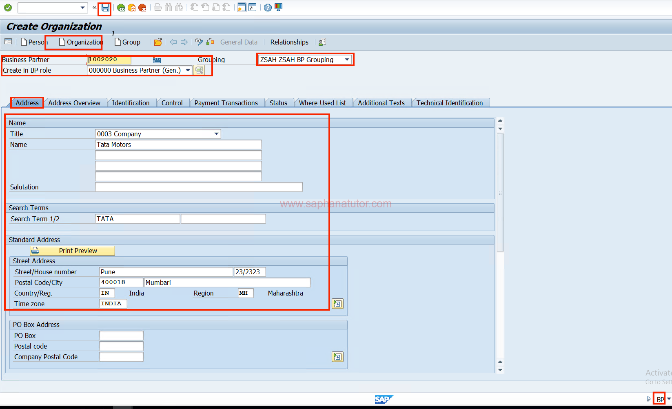Create a new Organization business partner
This screenshot has height=409, width=672.
80,42
